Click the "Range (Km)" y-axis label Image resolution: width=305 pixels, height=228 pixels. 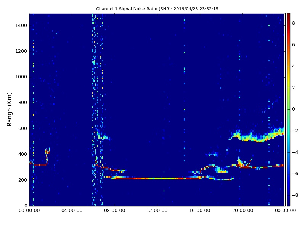9,109
